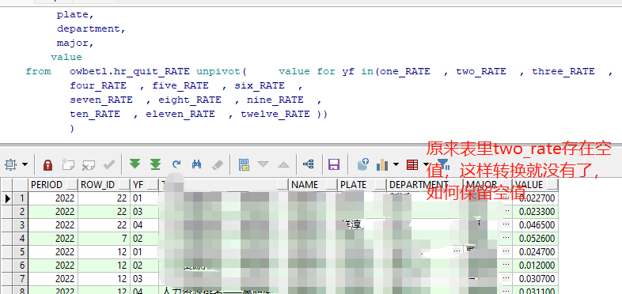Click the small box beside VALUE header
This screenshot has width=622, height=294.
point(552,185)
